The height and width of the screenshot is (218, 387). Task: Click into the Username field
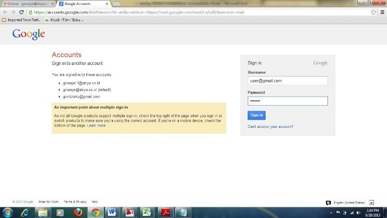click(288, 80)
